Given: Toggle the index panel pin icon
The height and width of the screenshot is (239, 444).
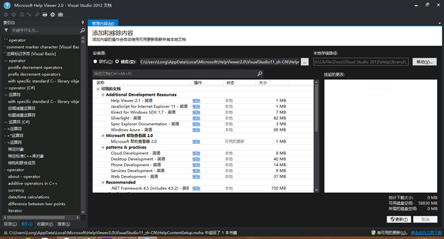Looking at the screenshot, I should (83, 22).
